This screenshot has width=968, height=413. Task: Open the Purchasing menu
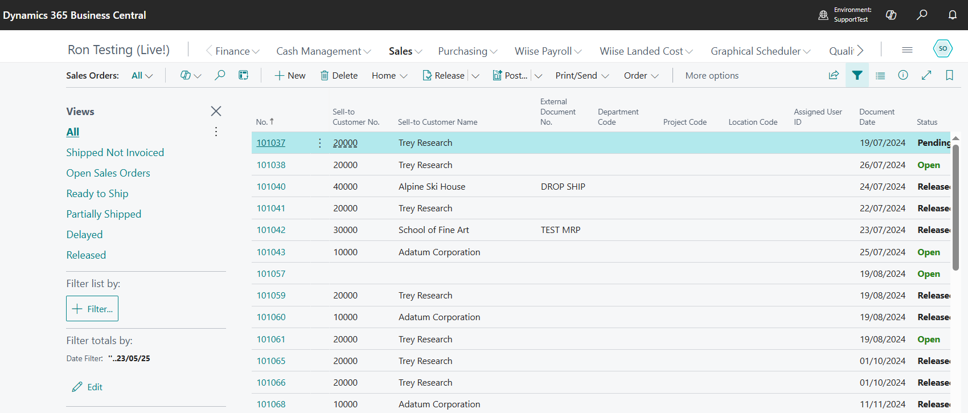tap(467, 51)
